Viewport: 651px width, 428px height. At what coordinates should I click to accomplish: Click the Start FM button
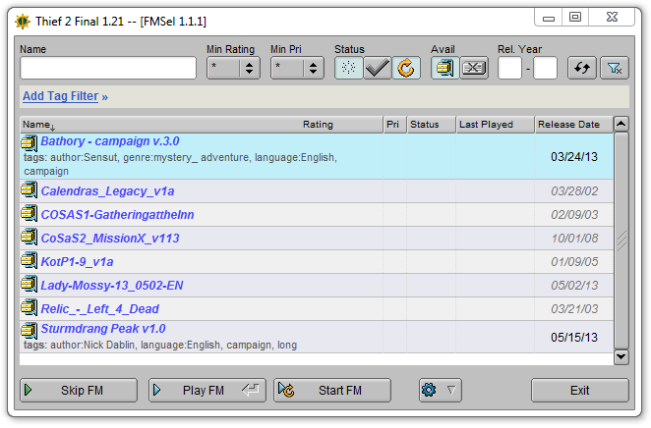(x=332, y=390)
